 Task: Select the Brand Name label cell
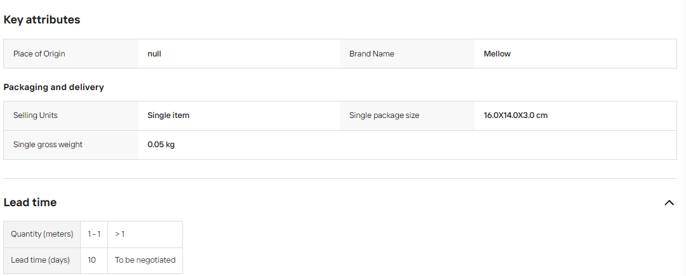tap(407, 54)
